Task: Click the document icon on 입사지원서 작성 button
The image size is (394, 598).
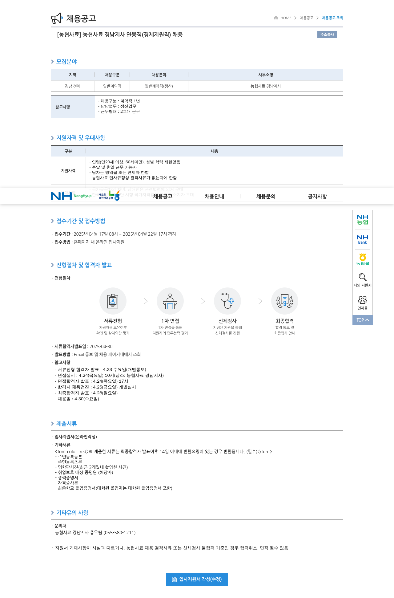Action: pos(174,579)
